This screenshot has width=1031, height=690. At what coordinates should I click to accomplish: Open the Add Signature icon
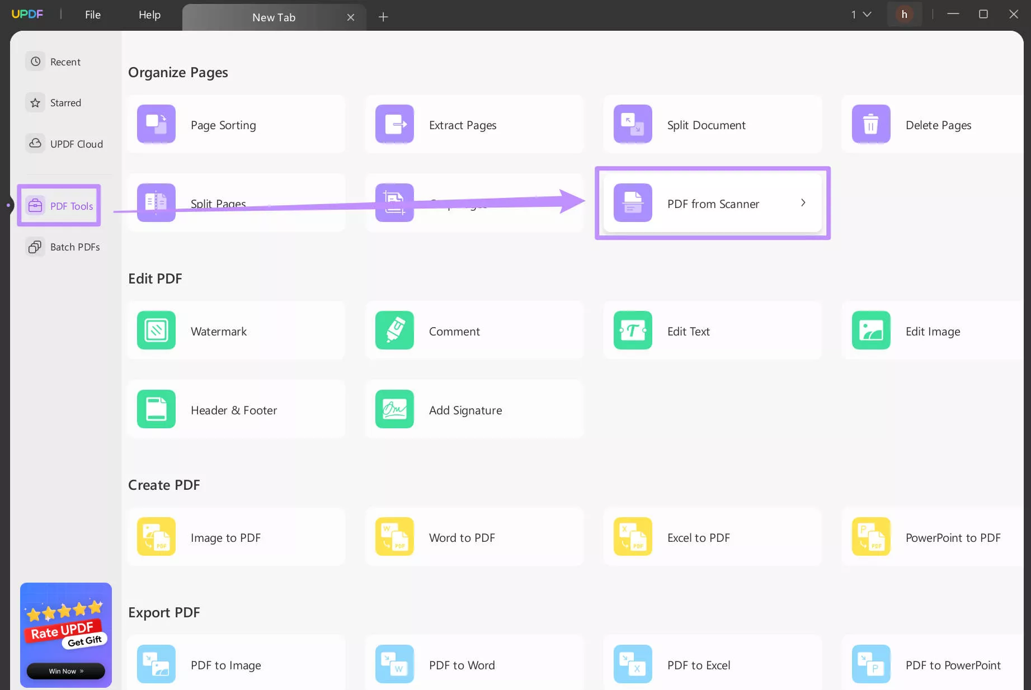394,409
